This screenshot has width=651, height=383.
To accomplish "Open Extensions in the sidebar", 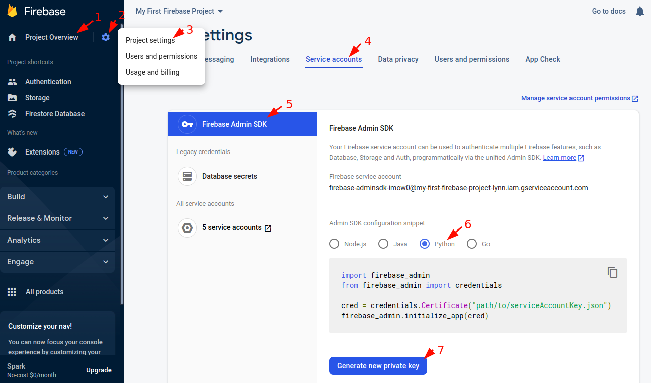I will click(42, 152).
